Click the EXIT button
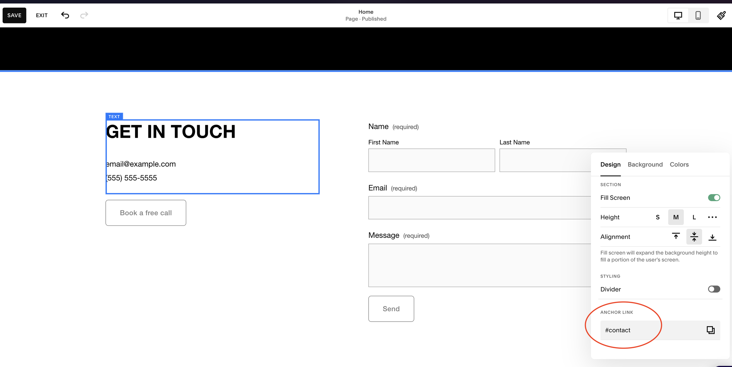The width and height of the screenshot is (732, 367). 42,15
